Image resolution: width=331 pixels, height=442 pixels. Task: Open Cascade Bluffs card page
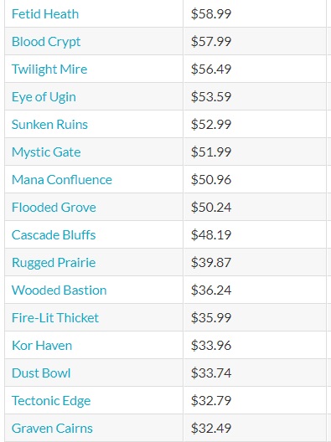coord(54,234)
